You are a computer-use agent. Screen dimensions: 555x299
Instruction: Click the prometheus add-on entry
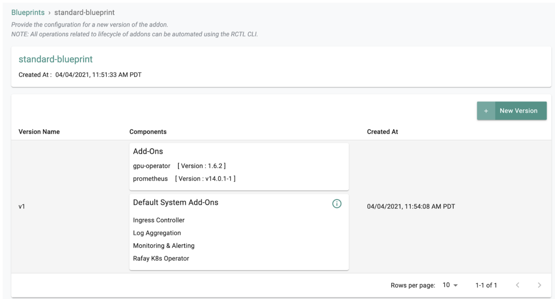coord(184,178)
